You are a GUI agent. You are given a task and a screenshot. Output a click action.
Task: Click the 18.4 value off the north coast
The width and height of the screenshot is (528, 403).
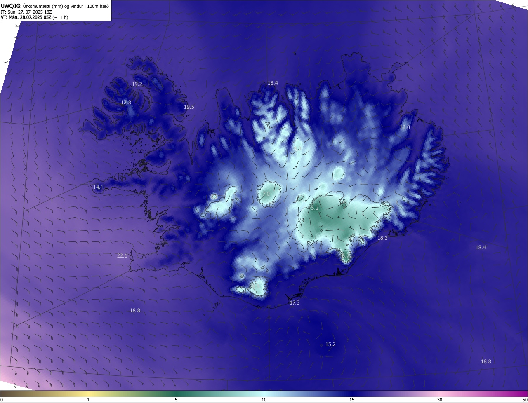pos(273,83)
